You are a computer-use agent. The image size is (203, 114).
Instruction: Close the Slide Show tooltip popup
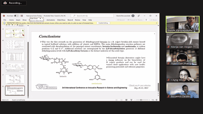click(x=42, y=18)
